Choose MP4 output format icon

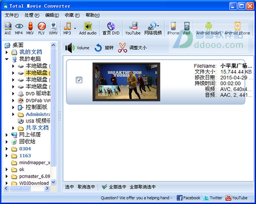coord(19,26)
